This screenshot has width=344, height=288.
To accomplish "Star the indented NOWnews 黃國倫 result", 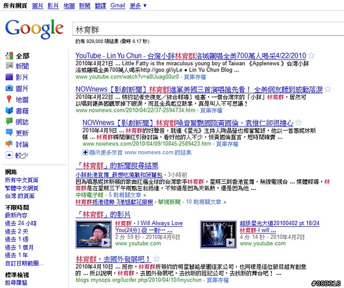I will point(298,123).
